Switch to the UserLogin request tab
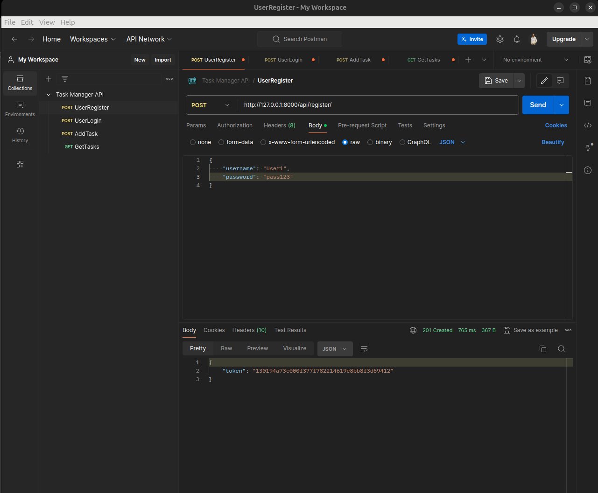 coord(283,60)
